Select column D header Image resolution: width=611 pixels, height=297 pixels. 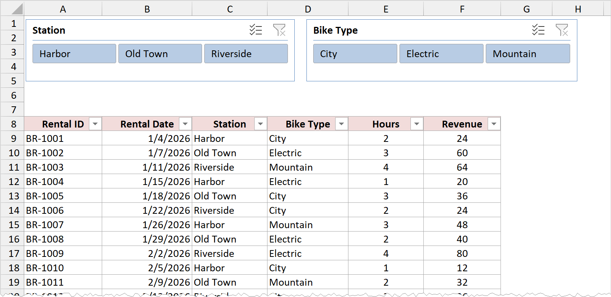click(308, 9)
